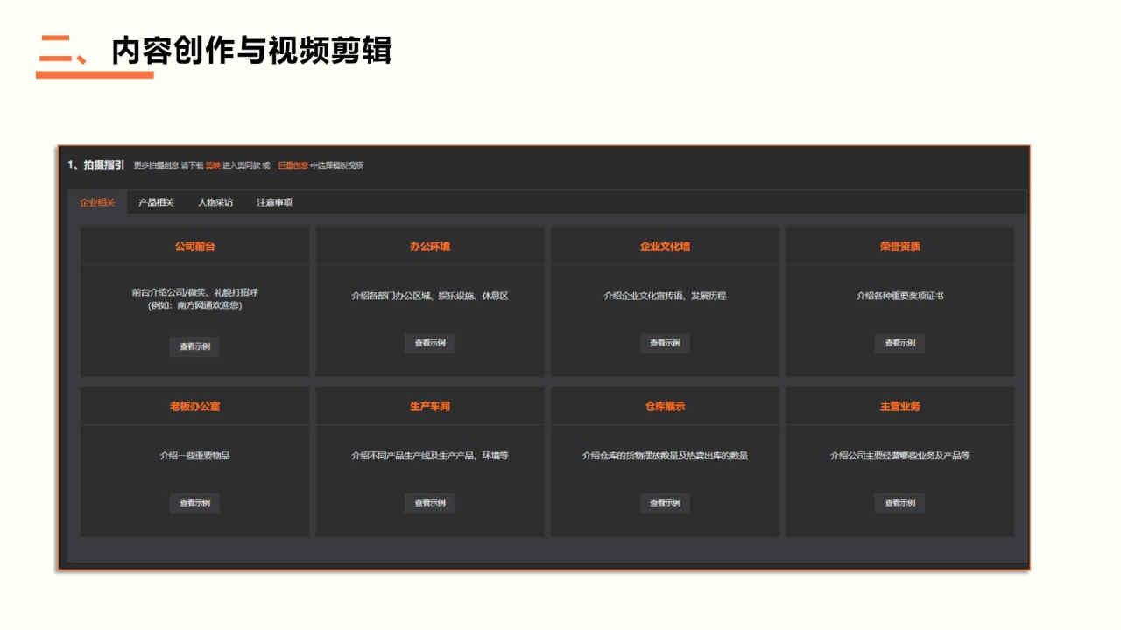Click description 介绍企业文化宣传语、发展历程

(x=665, y=296)
